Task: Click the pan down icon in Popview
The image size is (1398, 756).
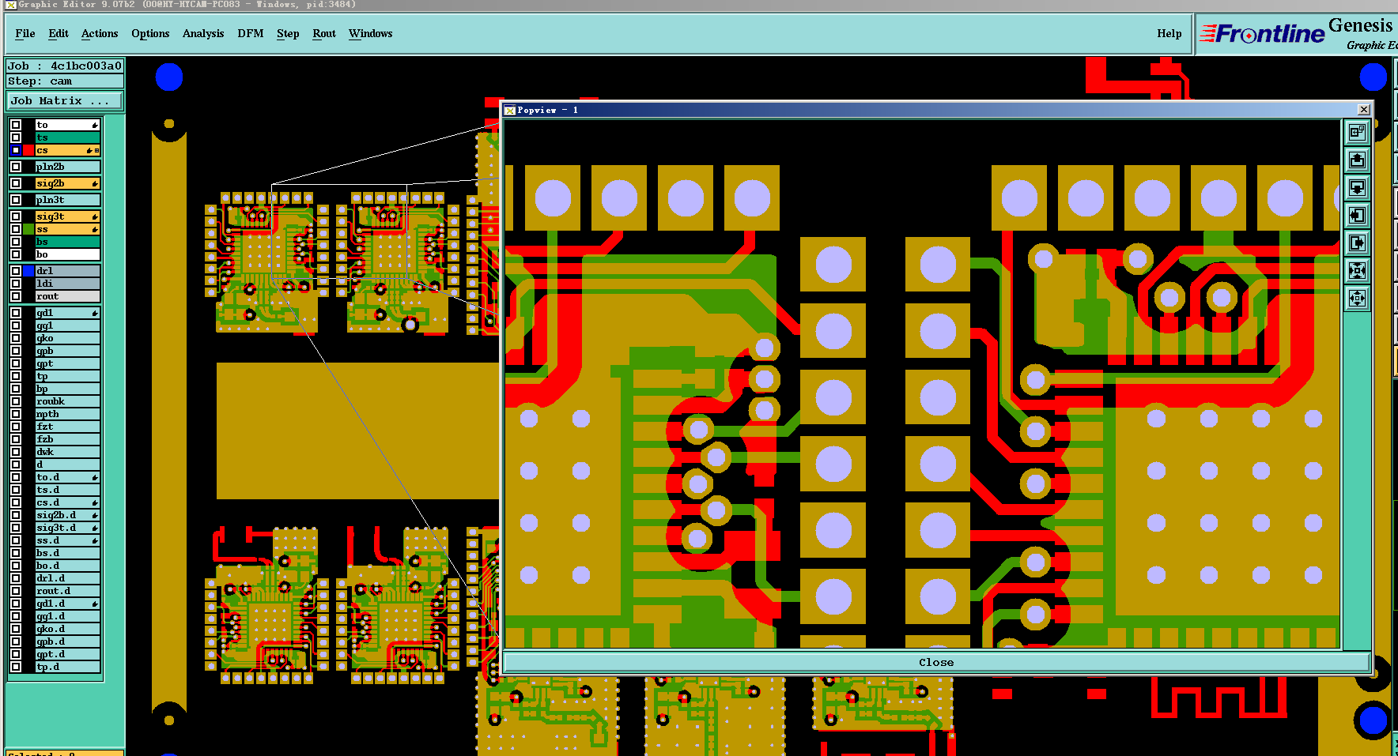Action: pyautogui.click(x=1357, y=188)
